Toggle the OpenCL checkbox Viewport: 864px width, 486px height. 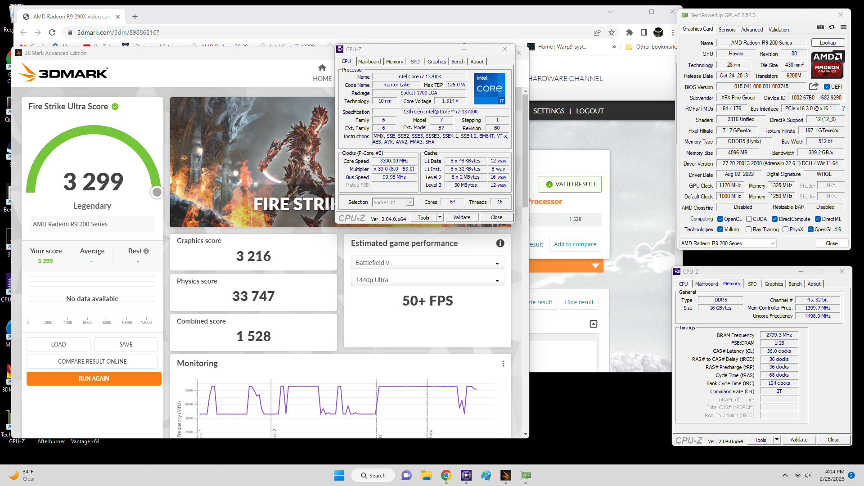[720, 219]
